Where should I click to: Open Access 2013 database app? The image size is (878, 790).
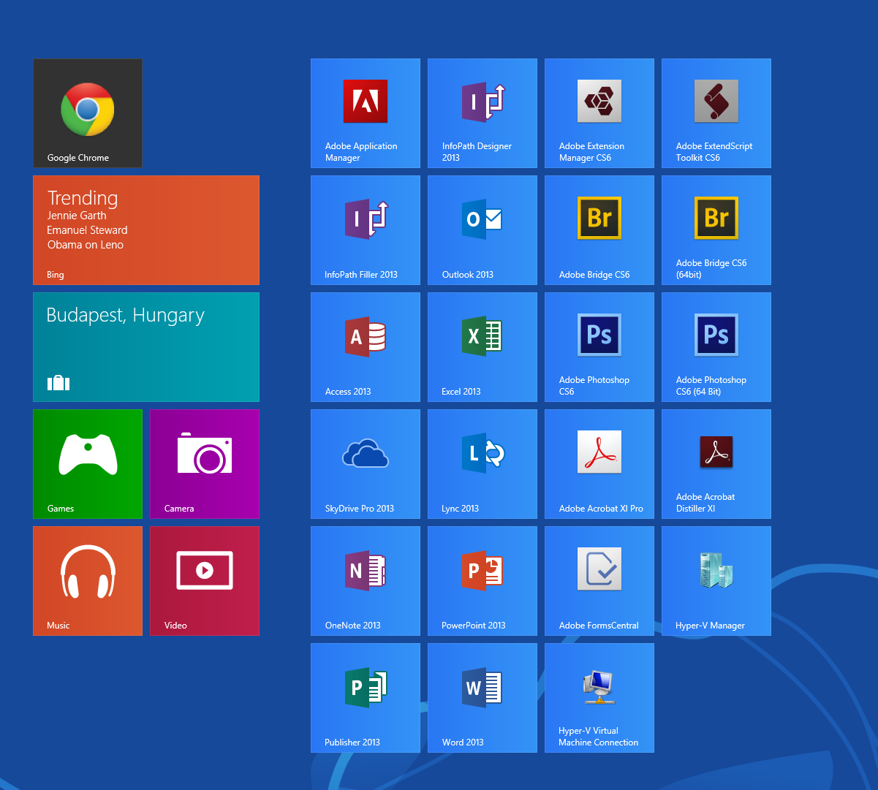(x=366, y=346)
